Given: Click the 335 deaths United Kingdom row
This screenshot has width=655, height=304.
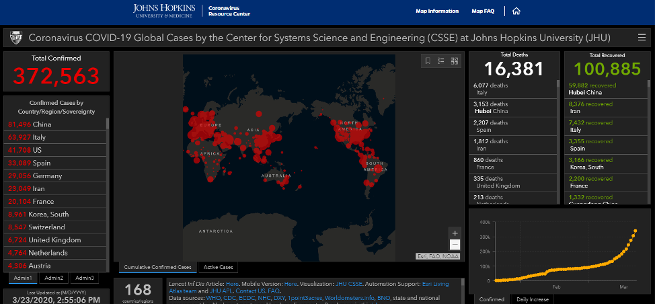Looking at the screenshot, I should (513, 182).
